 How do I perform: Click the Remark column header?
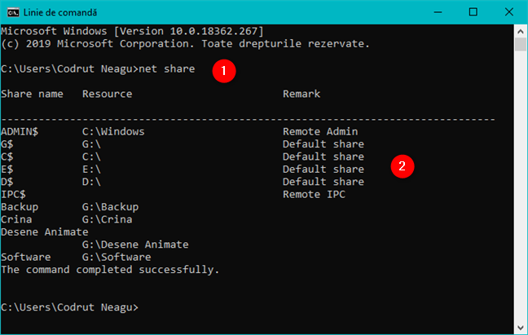301,94
